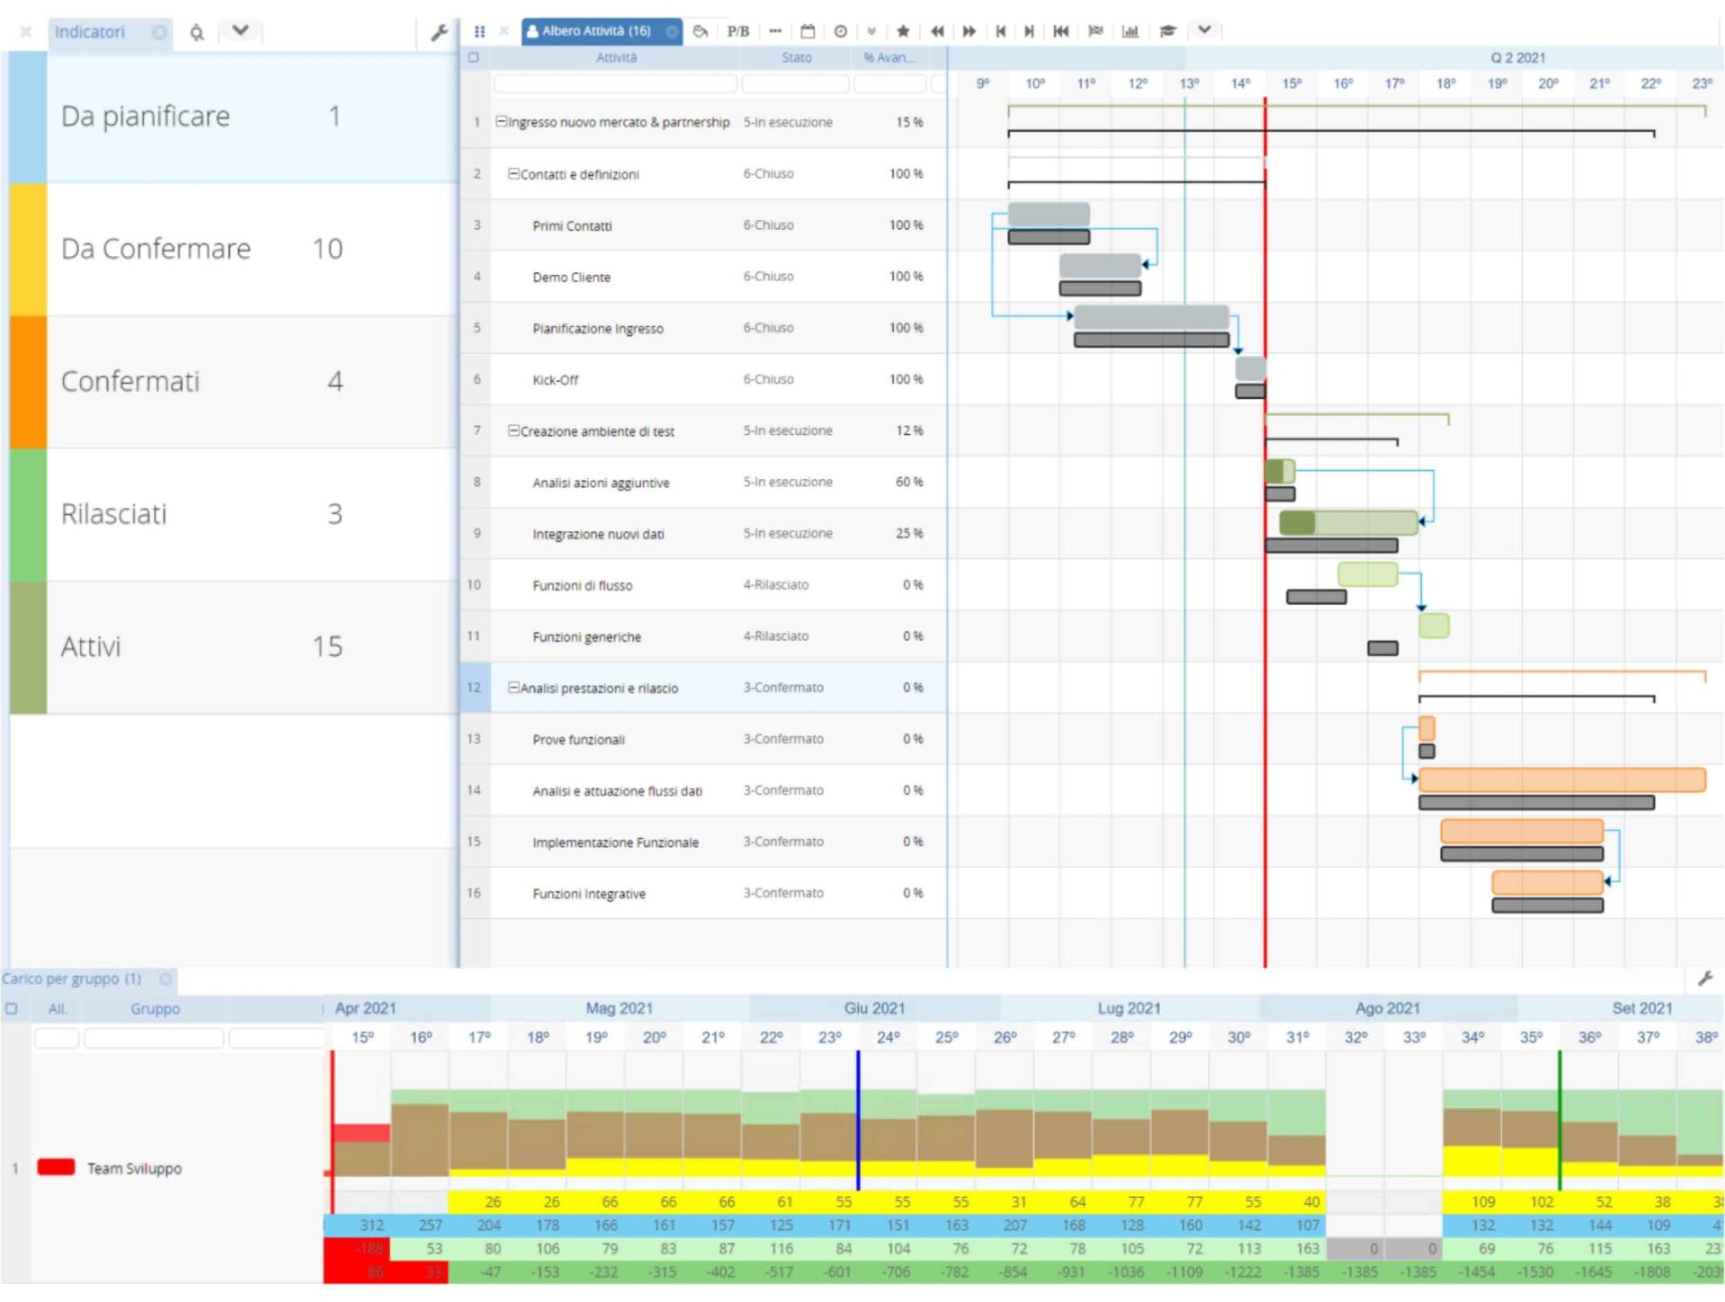Toggle checkbox in Carico per gruppo header
Image resolution: width=1725 pixels, height=1302 pixels.
[12, 1009]
